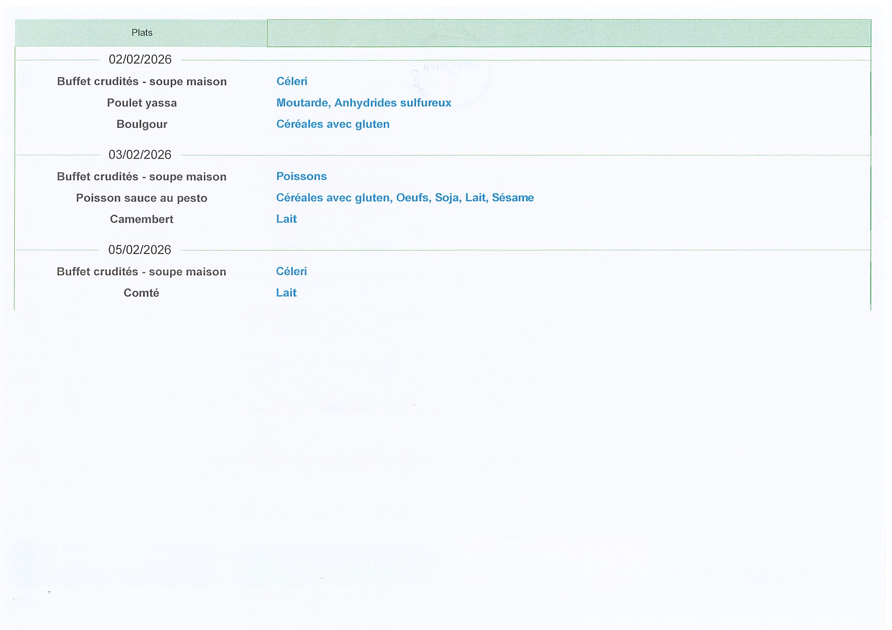Select the 02/02/2026 date heading

(x=140, y=60)
